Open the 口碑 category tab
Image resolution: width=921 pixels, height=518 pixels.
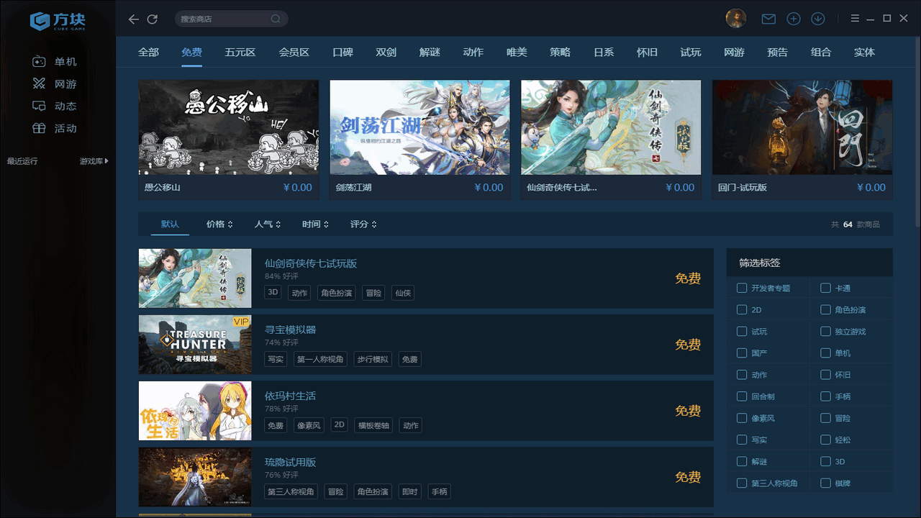click(x=342, y=52)
